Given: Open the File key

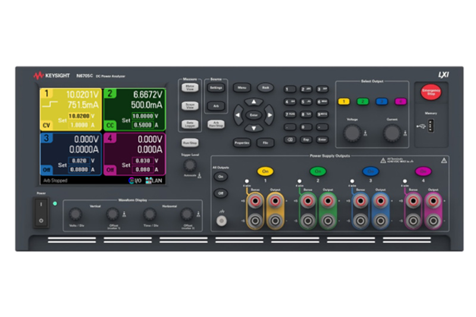Looking at the screenshot, I should (x=265, y=143).
